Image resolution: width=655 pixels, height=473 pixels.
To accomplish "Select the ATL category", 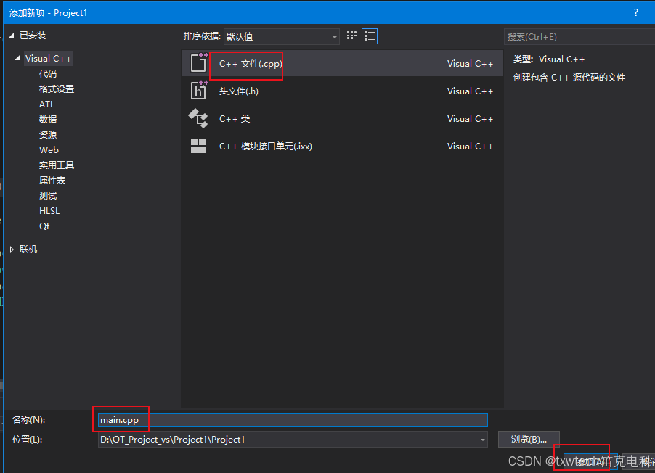I will (x=46, y=104).
